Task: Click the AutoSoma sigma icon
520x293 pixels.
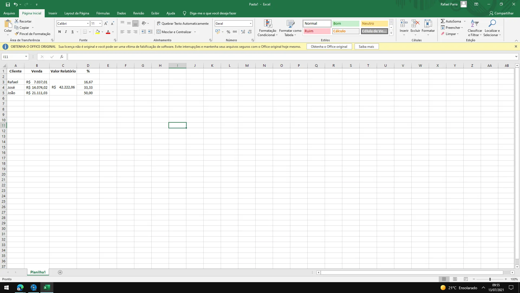Action: (443, 21)
